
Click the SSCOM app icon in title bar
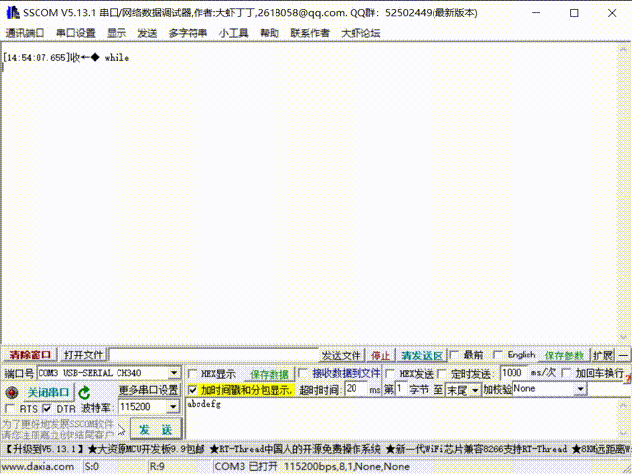pos(9,13)
